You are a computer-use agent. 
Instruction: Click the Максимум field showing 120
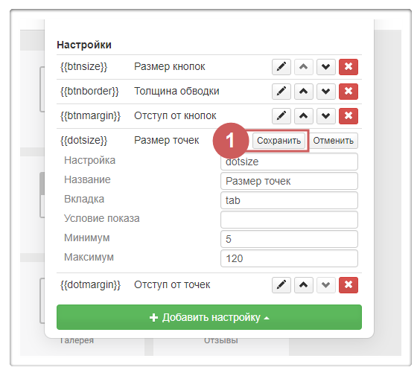click(289, 258)
